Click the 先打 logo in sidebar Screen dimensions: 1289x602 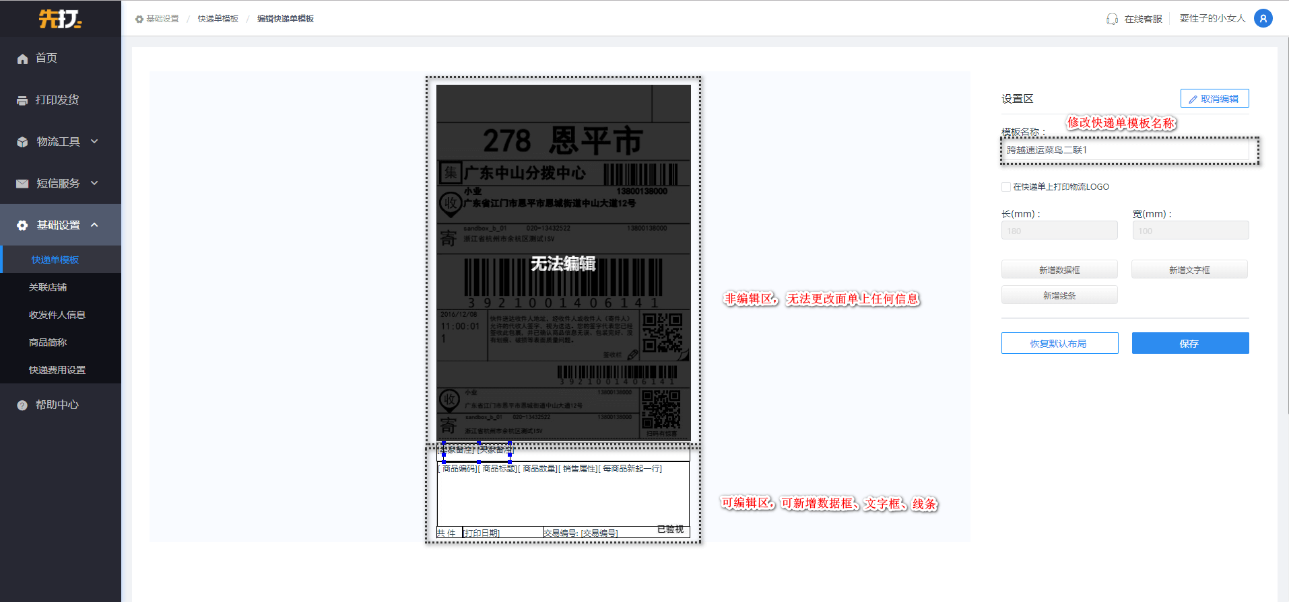tap(60, 18)
